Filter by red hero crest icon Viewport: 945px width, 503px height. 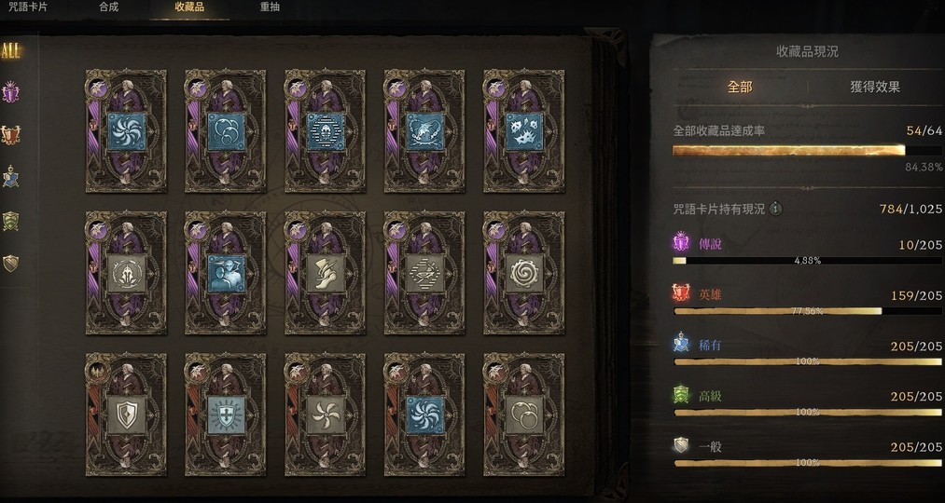[x=10, y=135]
